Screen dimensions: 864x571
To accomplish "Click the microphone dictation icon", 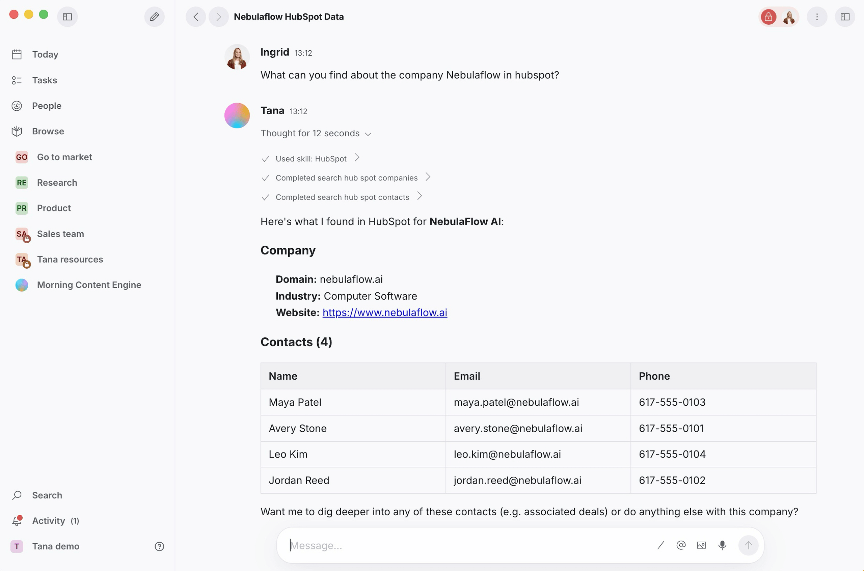I will pos(722,545).
